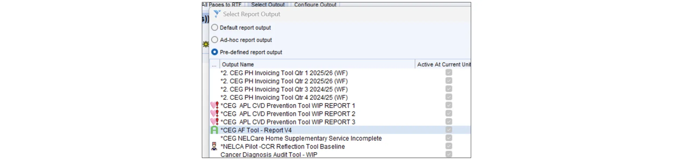Toggle Active checkbox for Qtr 1 2025/26 tool
The image size is (673, 160).
pyautogui.click(x=449, y=73)
